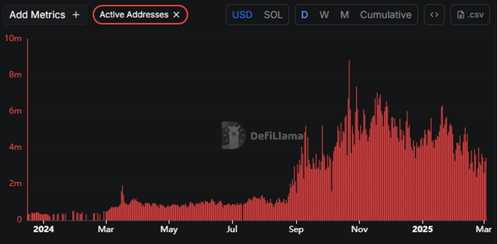Viewport: 497px width, 244px height.
Task: Click the 2025 x-axis label
Action: tap(422, 229)
